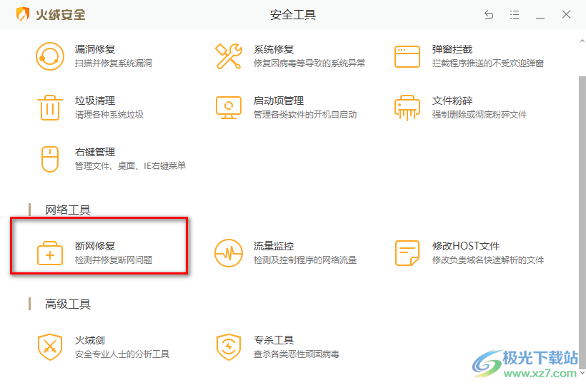The image size is (586, 385).
Task: Click the 火绒安全 flame logo
Action: 22,14
